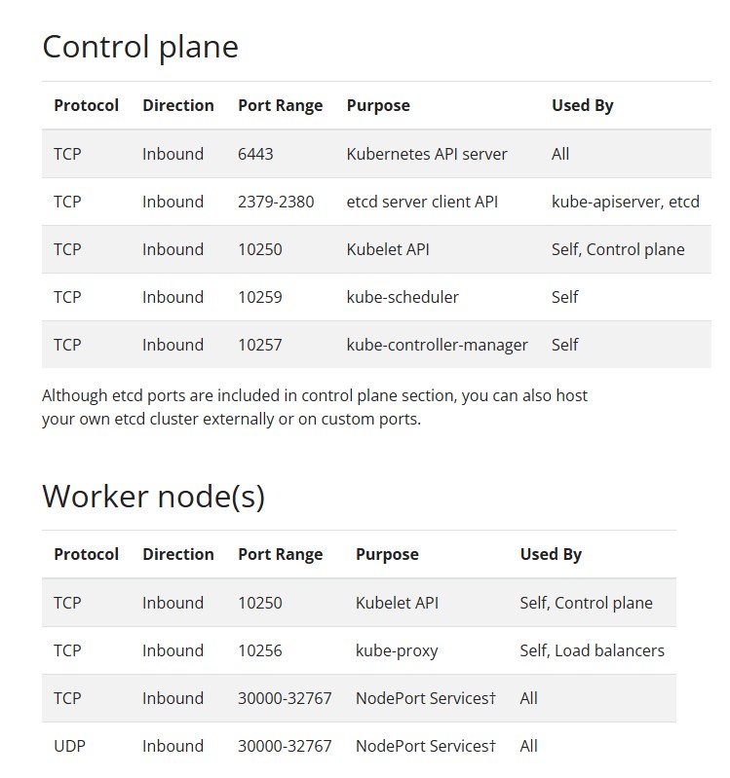Click the 2379-2380 port range cell
This screenshot has height=778, width=730.
(x=276, y=202)
